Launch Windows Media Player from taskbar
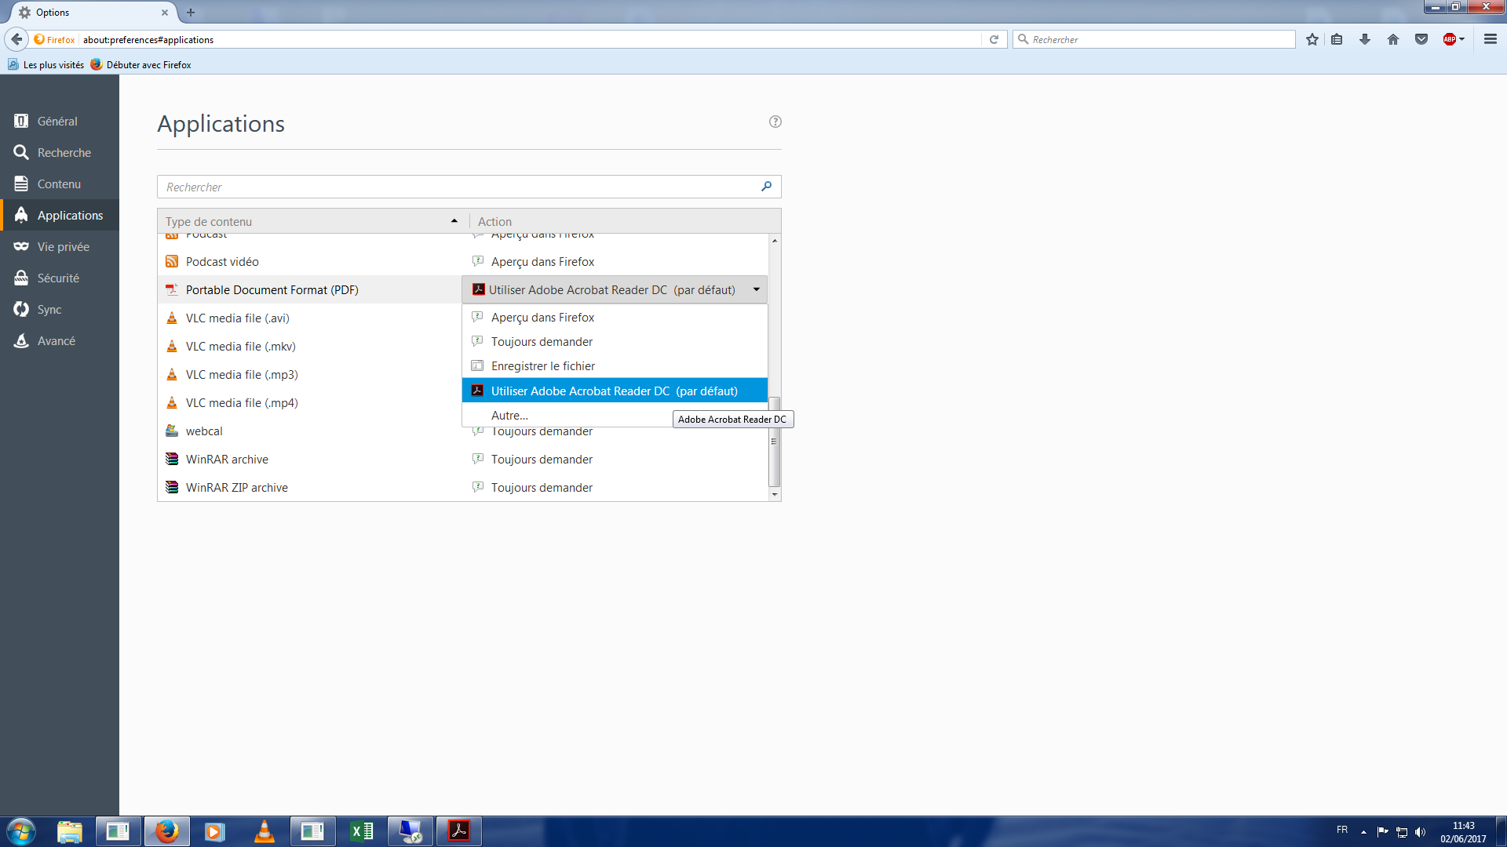Image resolution: width=1507 pixels, height=847 pixels. (214, 831)
